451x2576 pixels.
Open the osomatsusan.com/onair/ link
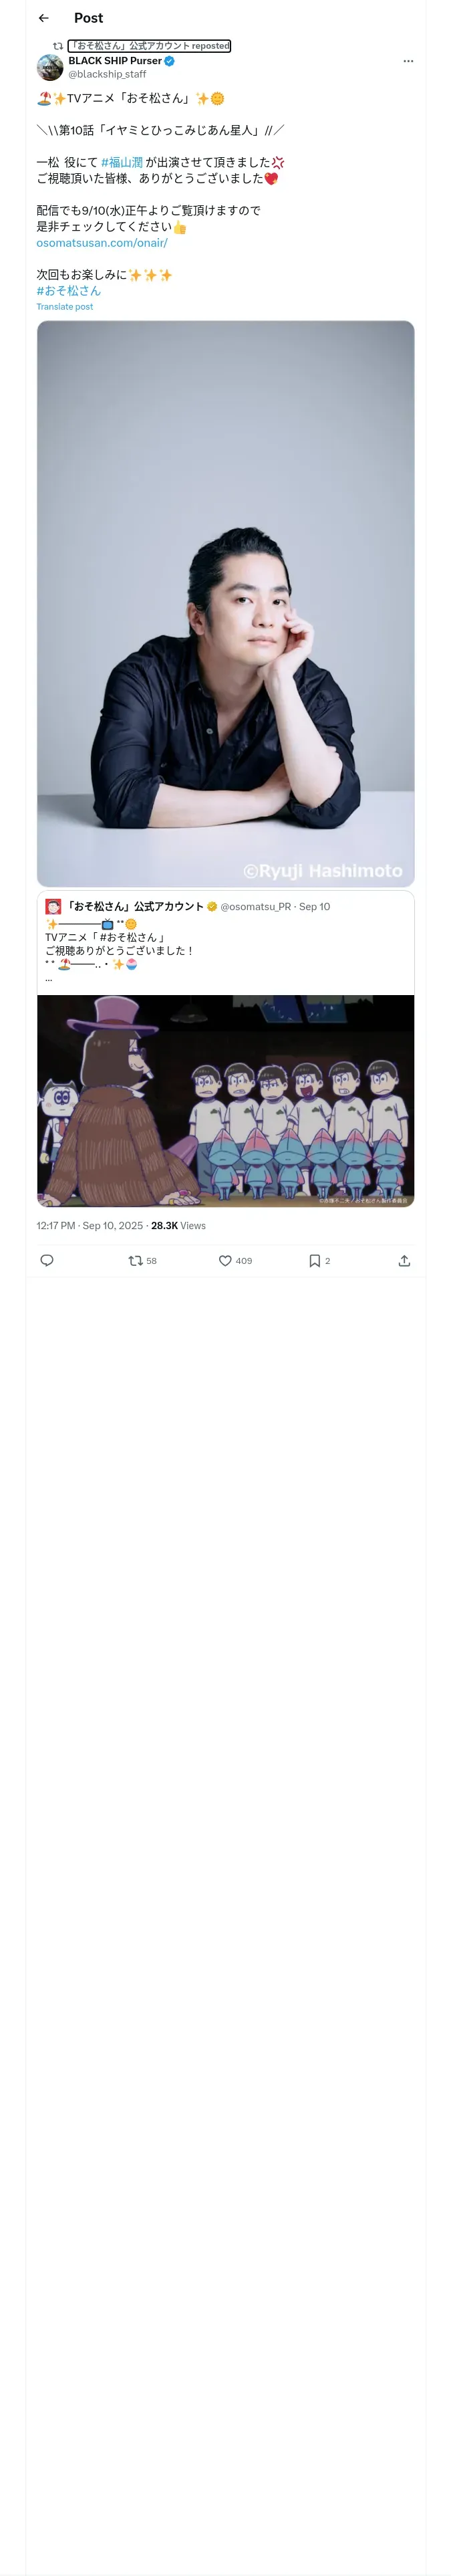click(102, 243)
